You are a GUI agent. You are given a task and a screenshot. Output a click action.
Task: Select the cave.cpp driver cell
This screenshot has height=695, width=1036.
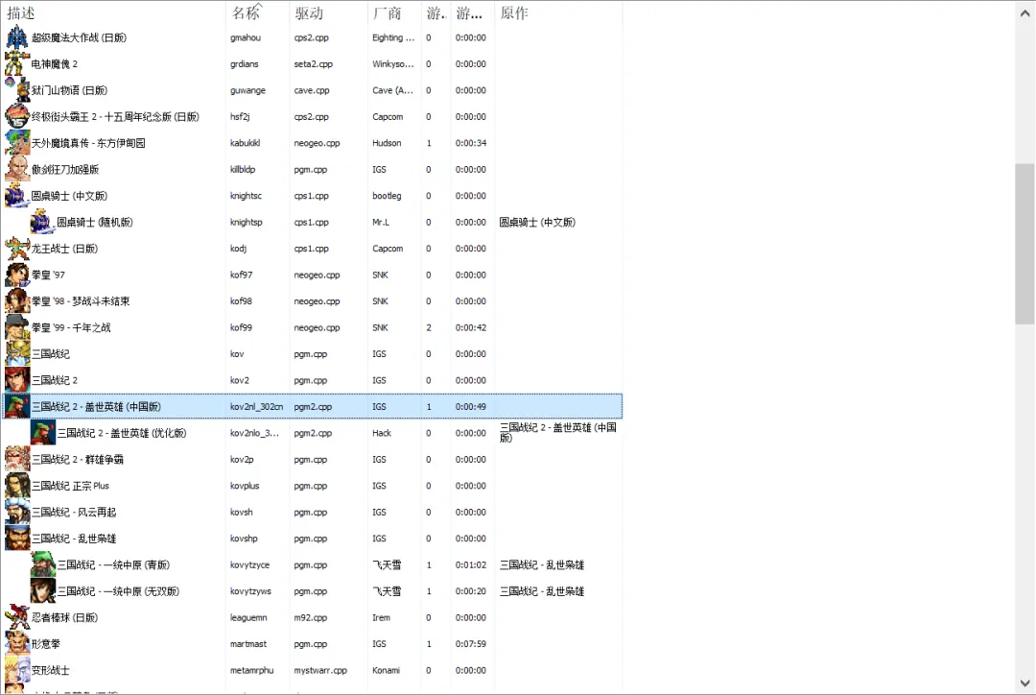click(311, 90)
